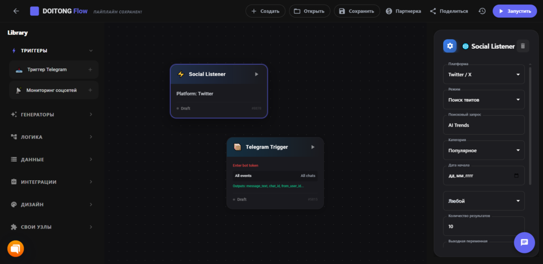Click the Library panel heading

tap(17, 33)
